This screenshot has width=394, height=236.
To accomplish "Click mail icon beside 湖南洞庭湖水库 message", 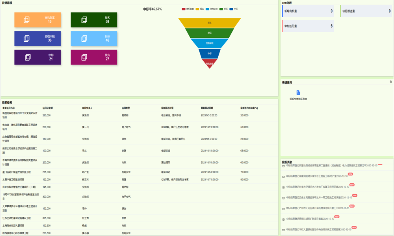I will click(x=283, y=177).
